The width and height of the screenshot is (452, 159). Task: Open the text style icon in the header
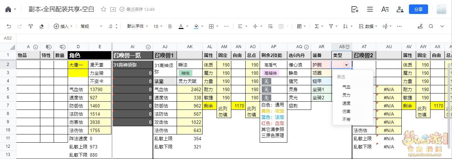point(385,9)
